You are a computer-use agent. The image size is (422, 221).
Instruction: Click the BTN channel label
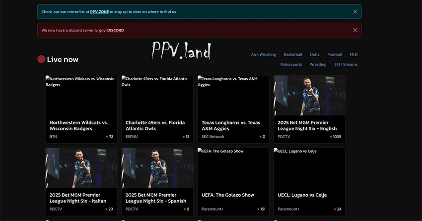click(x=53, y=137)
